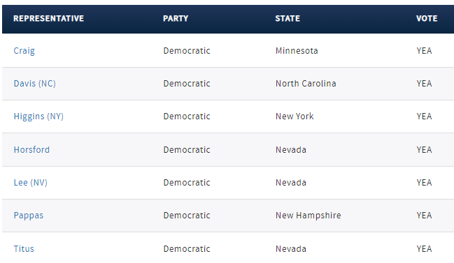The height and width of the screenshot is (263, 454).
Task: Sort by the State column header
Action: (288, 18)
